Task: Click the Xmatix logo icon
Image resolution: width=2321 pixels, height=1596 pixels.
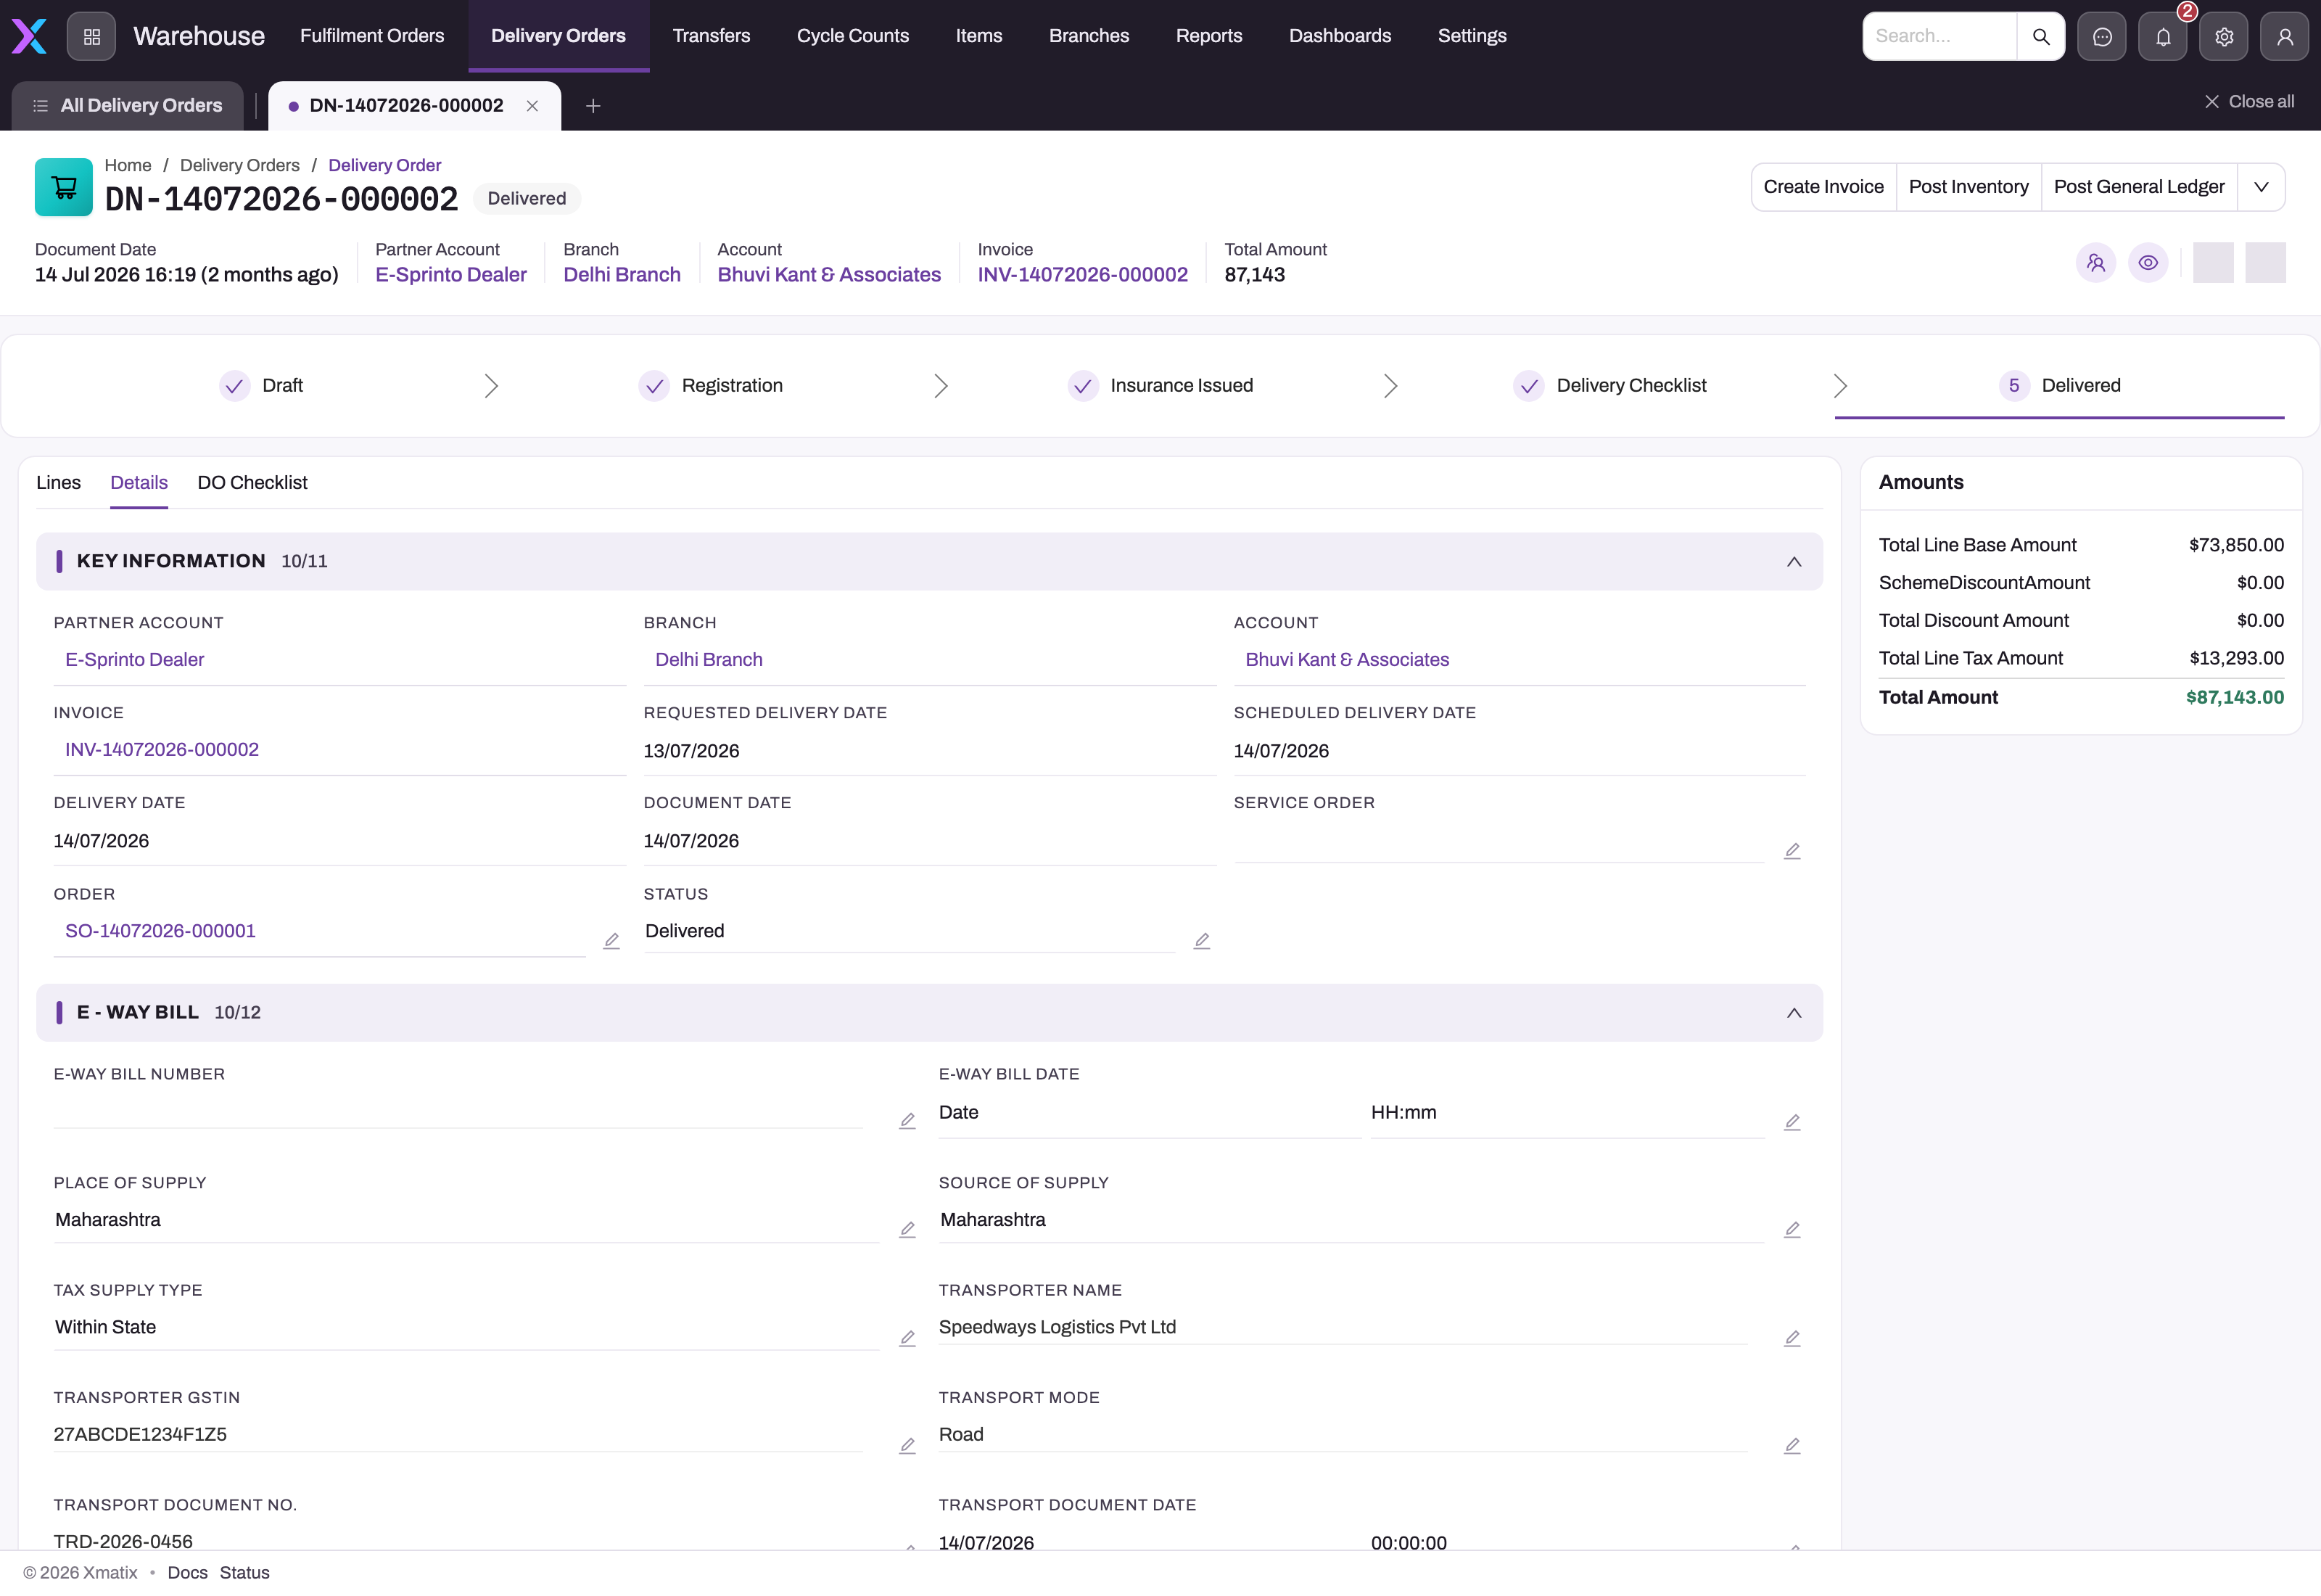Action: [29, 36]
